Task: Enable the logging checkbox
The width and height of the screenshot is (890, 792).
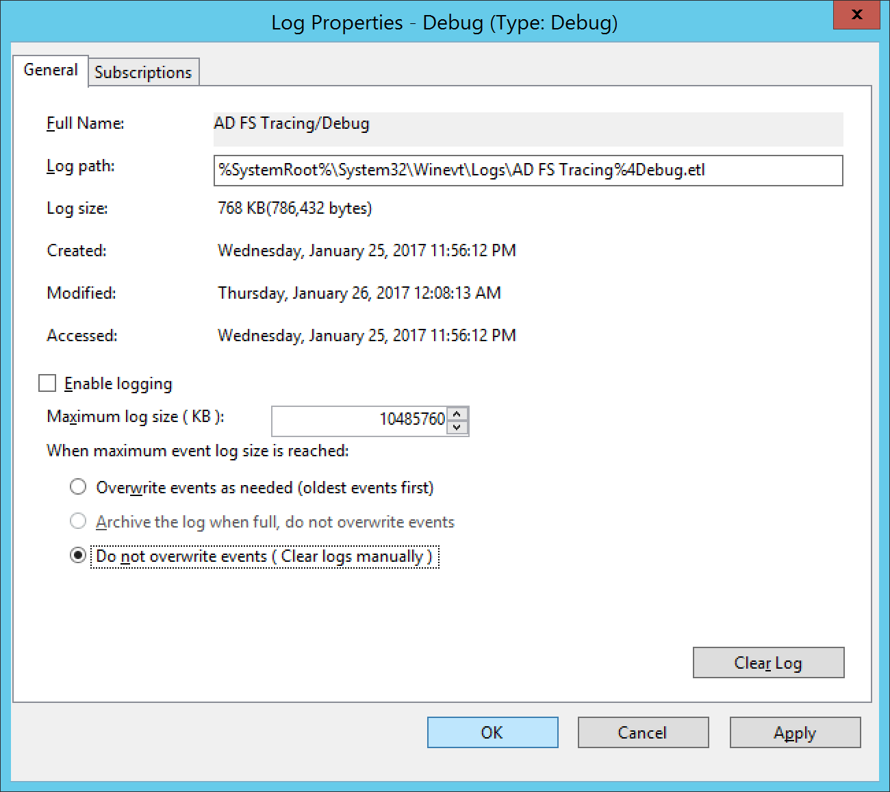Action: [x=47, y=383]
